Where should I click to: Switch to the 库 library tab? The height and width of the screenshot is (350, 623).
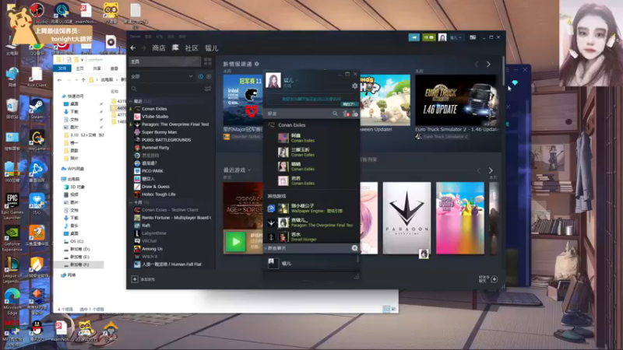(x=174, y=48)
